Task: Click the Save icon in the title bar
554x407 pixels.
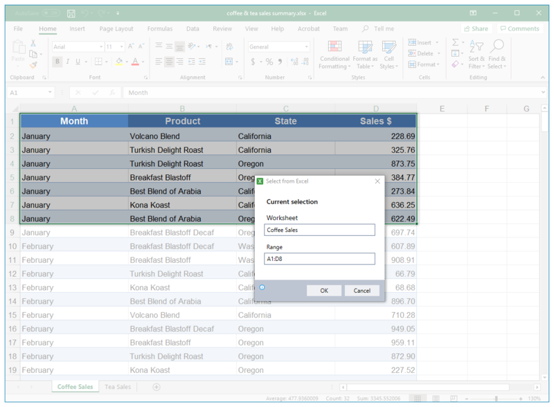Action: tap(71, 13)
